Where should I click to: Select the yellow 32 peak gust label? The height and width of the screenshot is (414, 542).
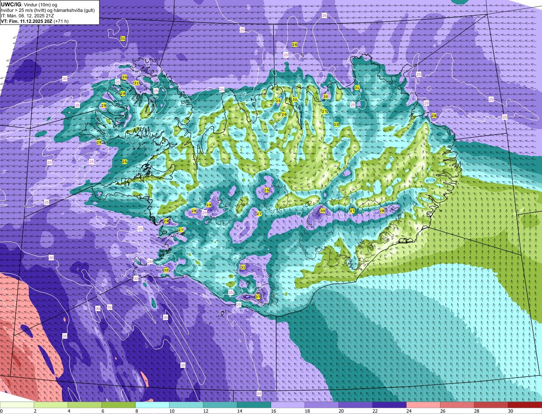click(x=166, y=270)
